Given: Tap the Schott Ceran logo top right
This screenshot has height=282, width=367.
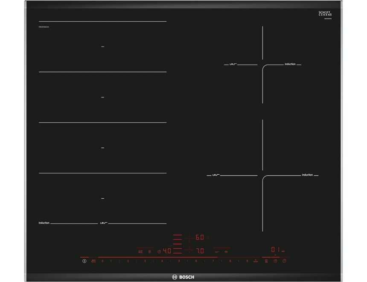Looking at the screenshot, I should (325, 14).
